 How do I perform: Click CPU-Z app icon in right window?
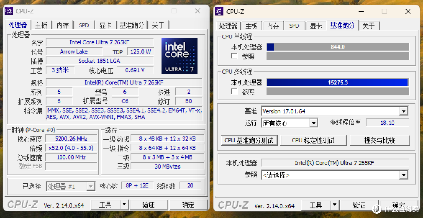[219, 11]
